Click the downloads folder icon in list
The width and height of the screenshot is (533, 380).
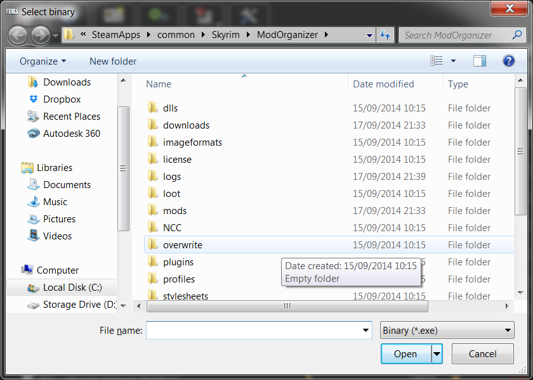pos(153,125)
